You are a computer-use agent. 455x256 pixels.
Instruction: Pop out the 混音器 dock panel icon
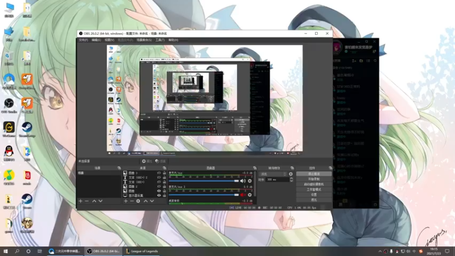(254, 168)
